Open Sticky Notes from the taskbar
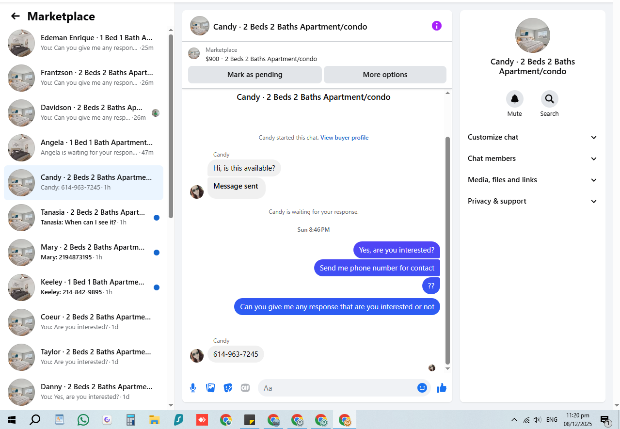 click(250, 420)
